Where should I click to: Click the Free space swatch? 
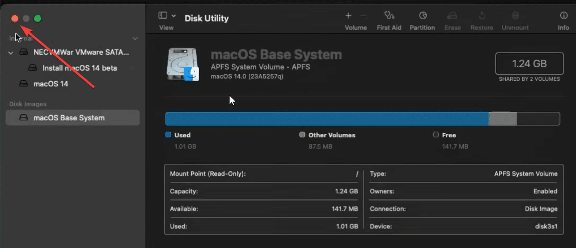coord(436,134)
